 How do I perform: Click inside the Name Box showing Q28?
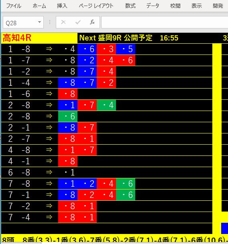tap(20, 22)
